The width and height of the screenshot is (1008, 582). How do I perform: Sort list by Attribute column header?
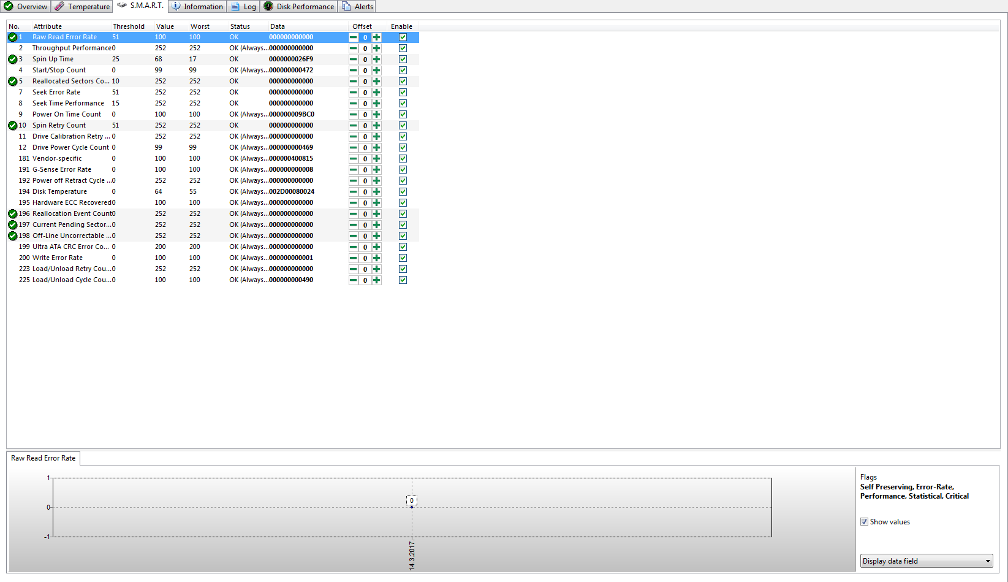click(x=48, y=26)
